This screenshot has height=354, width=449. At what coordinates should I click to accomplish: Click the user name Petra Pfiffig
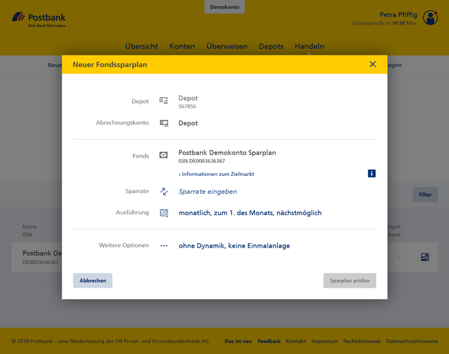pyautogui.click(x=398, y=15)
